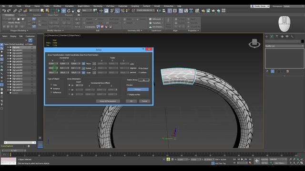Open the selection filter dropdown
Viewport: 305px width, 171px height.
34,10
